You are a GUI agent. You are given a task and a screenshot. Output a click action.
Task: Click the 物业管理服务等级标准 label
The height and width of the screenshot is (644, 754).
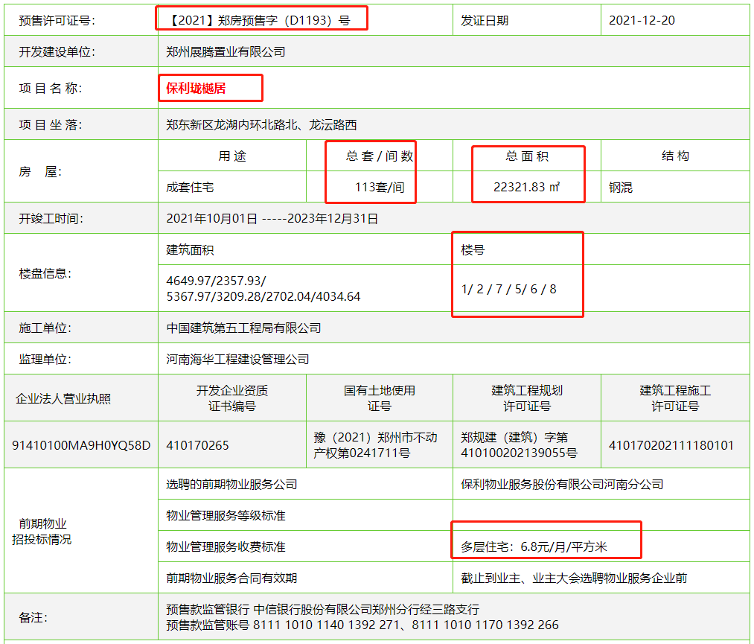226,515
